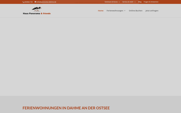Open the Ferienwohnungen menu
The image size is (181, 113).
tap(115, 11)
